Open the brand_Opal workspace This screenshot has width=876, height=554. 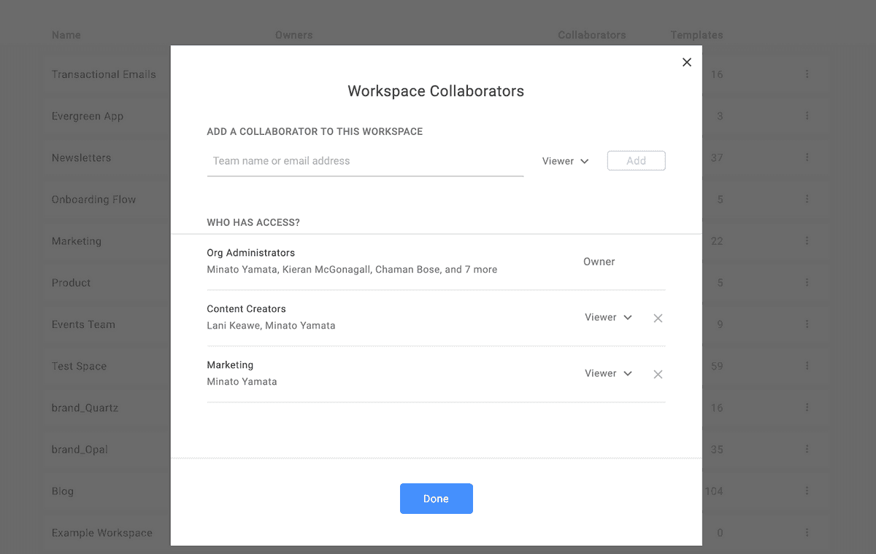80,449
